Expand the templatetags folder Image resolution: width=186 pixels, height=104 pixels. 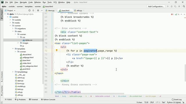coord(13,72)
